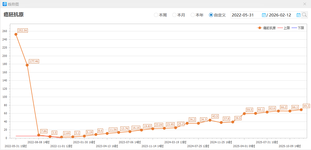The height and width of the screenshot is (150, 311).
Task: Close the trend chart window
Action: (304, 4)
